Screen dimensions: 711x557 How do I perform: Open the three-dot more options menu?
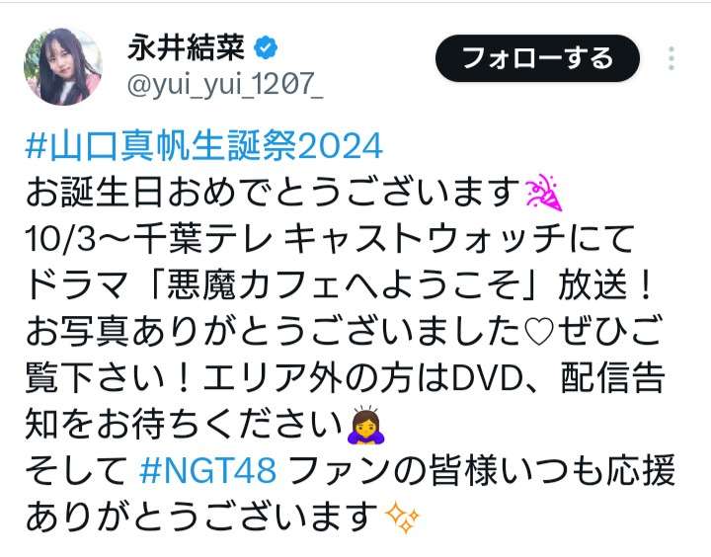pos(671,58)
